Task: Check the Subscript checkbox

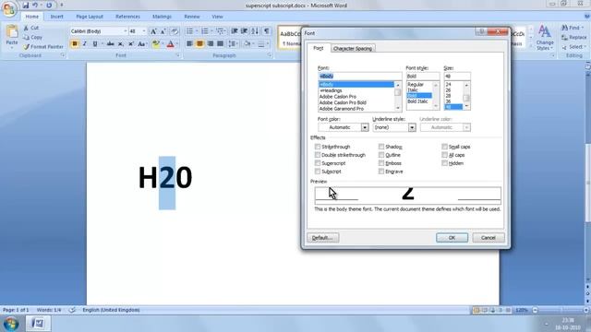Action: 318,172
